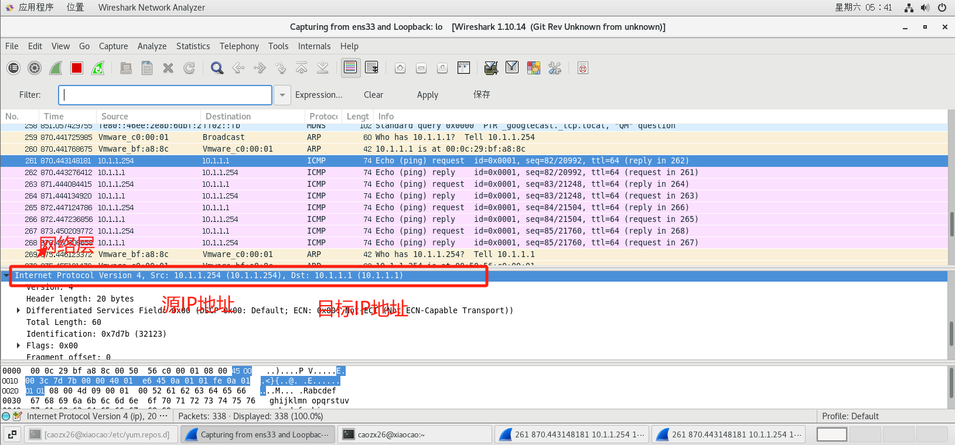Open the capture interfaces list icon
The width and height of the screenshot is (955, 445).
[x=13, y=68]
